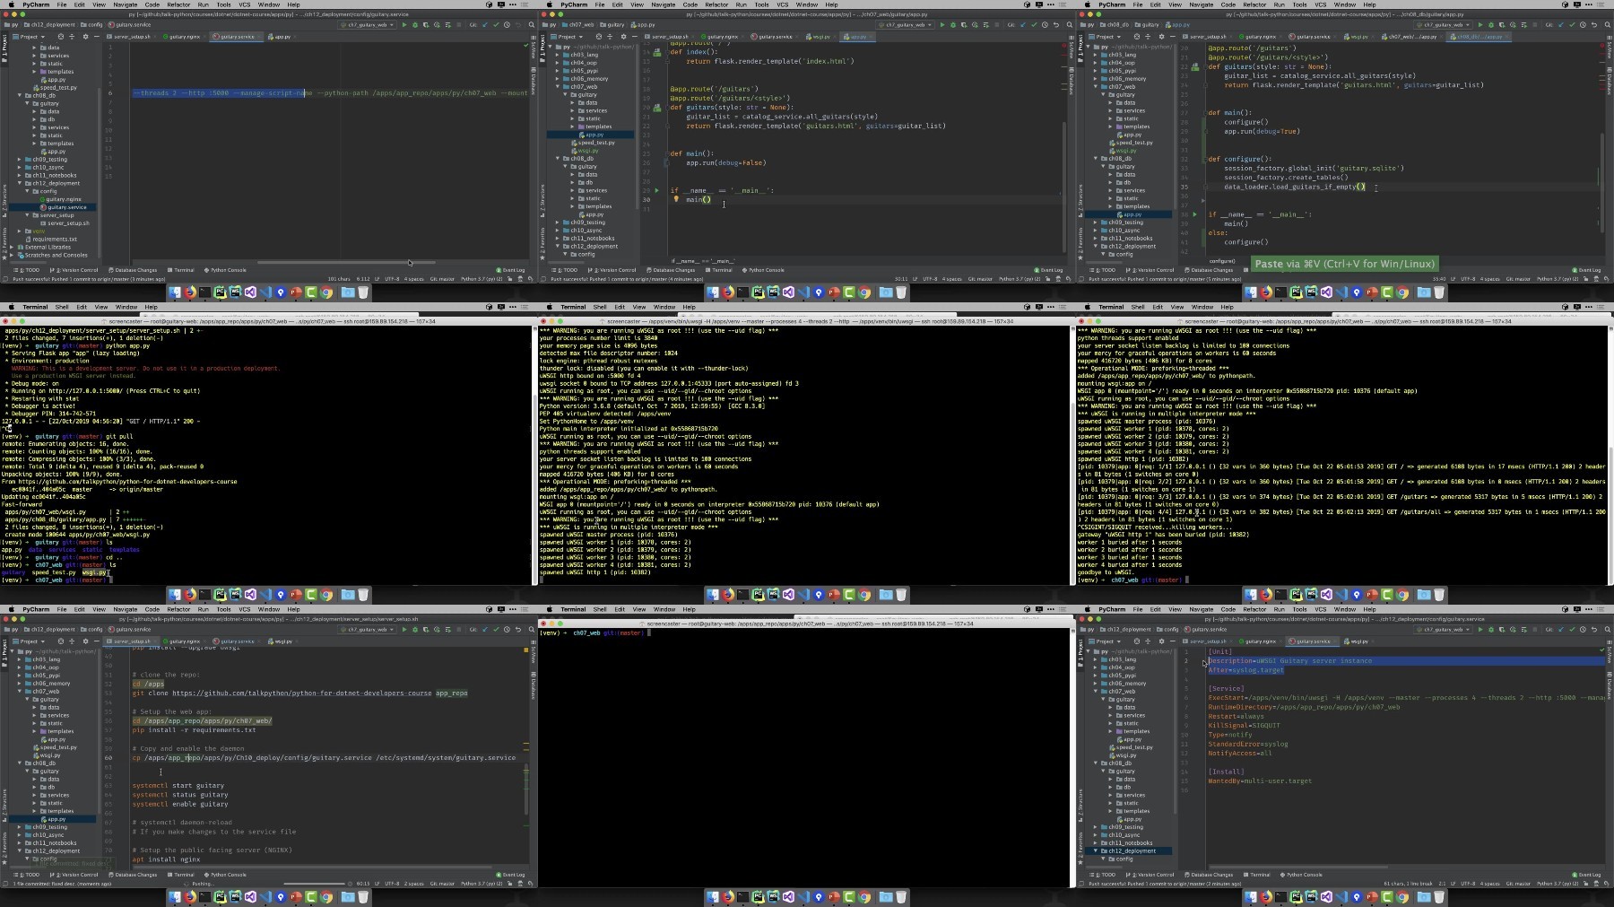Open Chrome from Dock beneath the empty terminal window
1614x907 pixels.
pos(864,896)
